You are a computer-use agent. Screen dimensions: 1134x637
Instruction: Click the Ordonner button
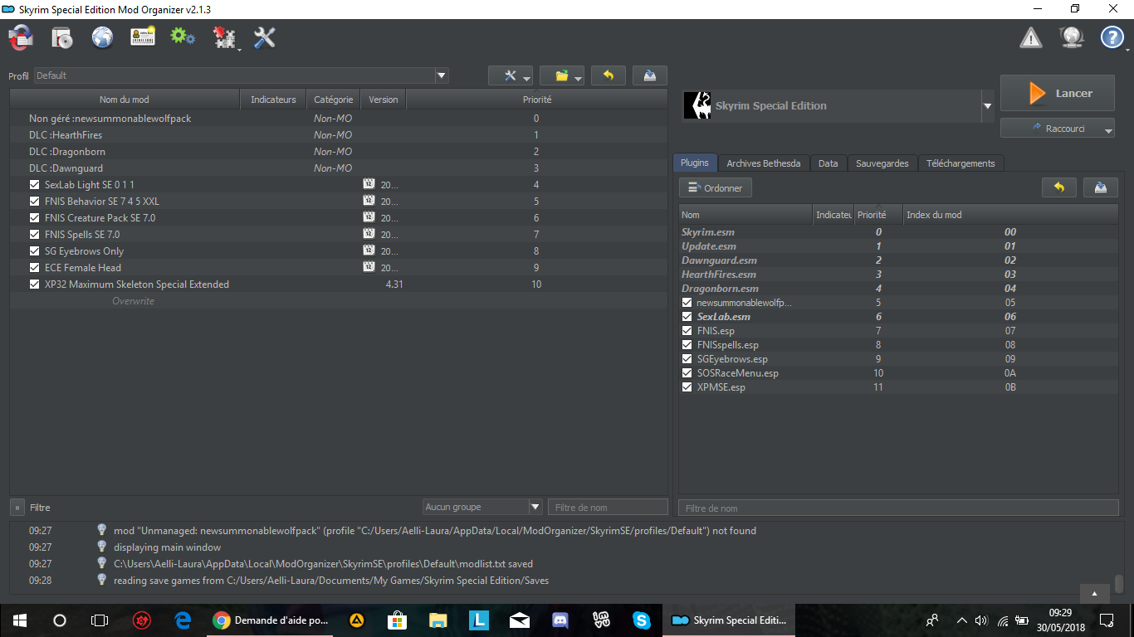[715, 188]
